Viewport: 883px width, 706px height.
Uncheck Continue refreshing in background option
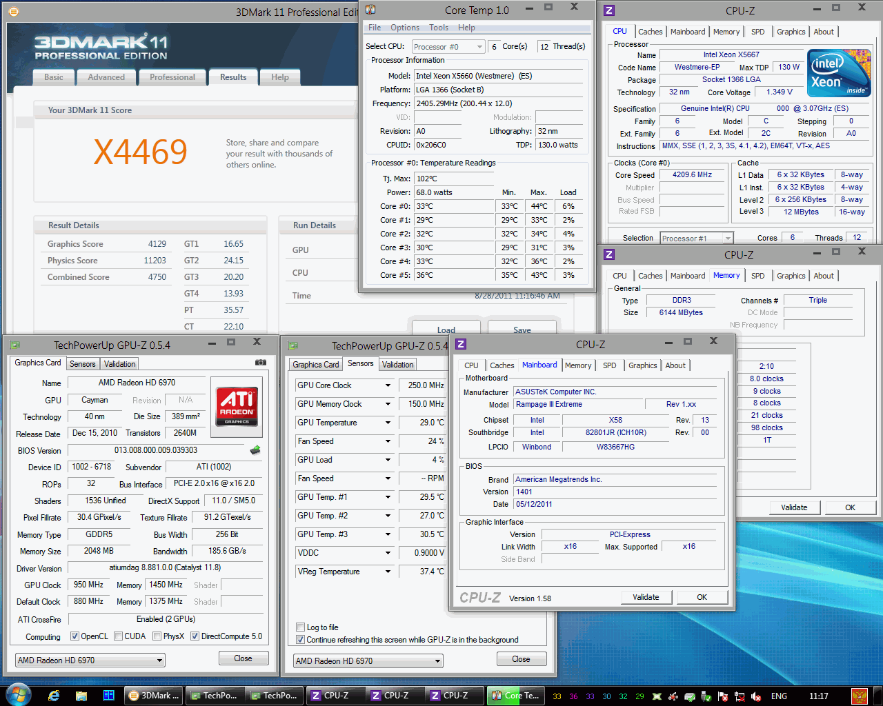300,640
